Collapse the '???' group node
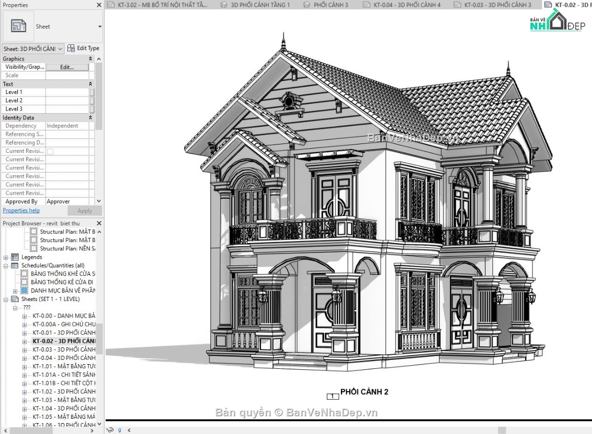The image size is (592, 434). coord(15,308)
